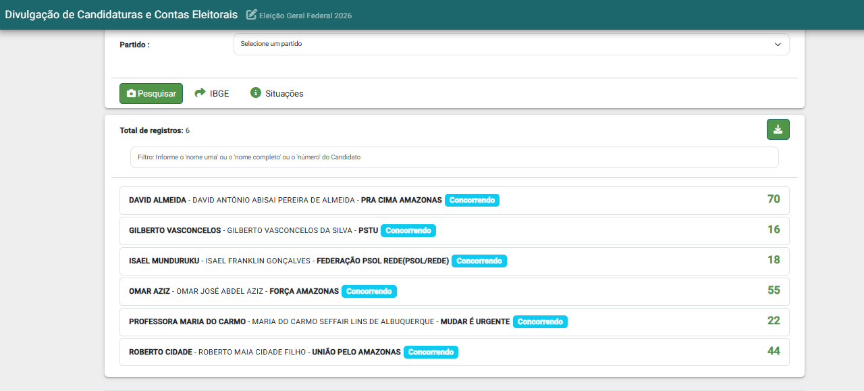This screenshot has height=391, width=864.
Task: Open candidate PROFESSORA MARIA DO CARMO row
Action: (x=454, y=322)
